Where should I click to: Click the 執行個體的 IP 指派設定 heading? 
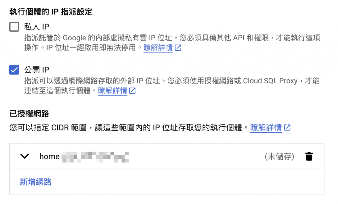tap(51, 12)
